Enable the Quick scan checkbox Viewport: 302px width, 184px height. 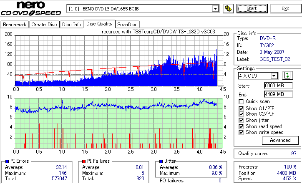point(241,101)
